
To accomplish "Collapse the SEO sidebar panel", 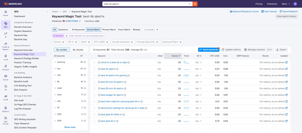I will tap(47, 12).
